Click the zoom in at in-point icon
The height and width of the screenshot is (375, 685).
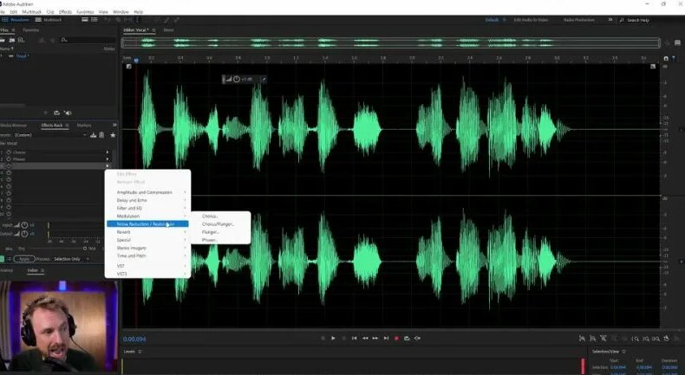point(635,339)
